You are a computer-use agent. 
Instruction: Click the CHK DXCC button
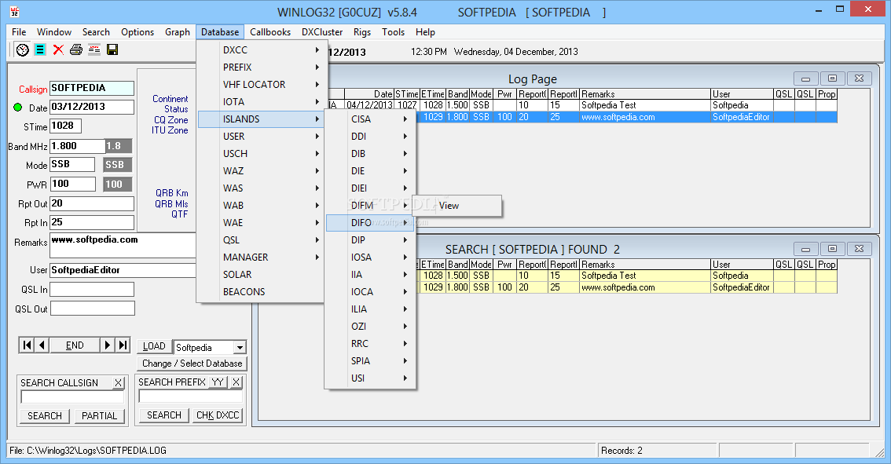tap(218, 415)
